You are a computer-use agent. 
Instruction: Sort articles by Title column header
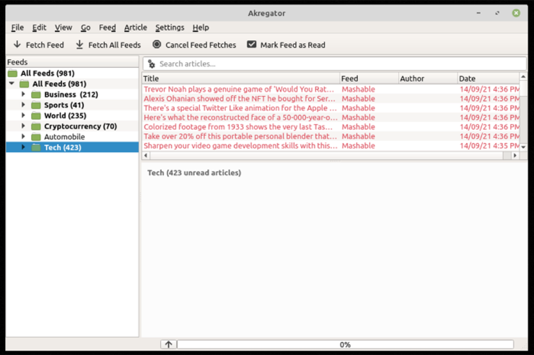point(241,79)
